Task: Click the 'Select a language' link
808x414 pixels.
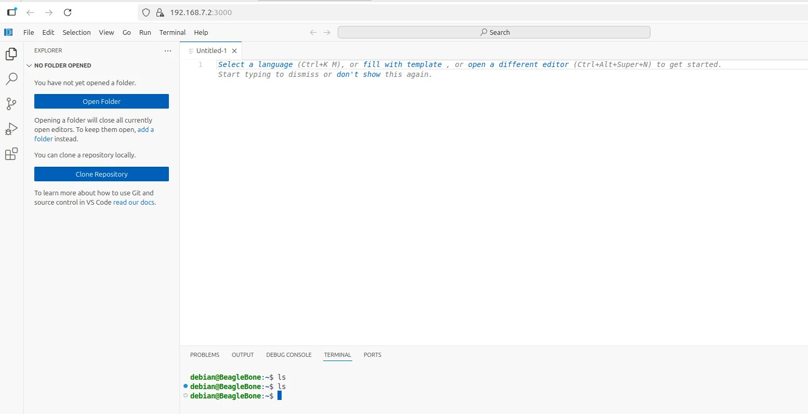Action: [255, 64]
